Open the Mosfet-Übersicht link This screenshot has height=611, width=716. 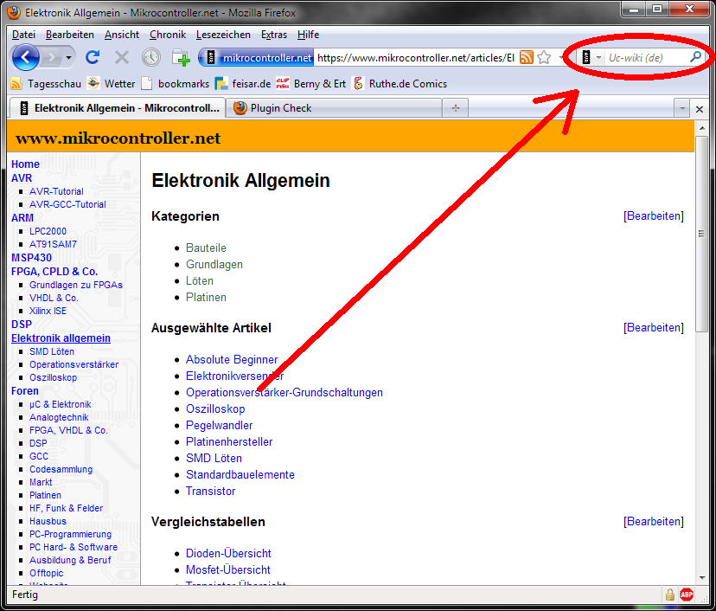(x=228, y=569)
